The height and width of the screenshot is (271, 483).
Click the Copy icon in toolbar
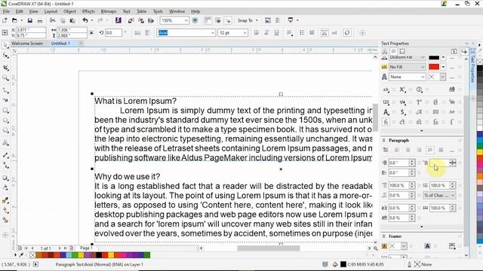63,20
